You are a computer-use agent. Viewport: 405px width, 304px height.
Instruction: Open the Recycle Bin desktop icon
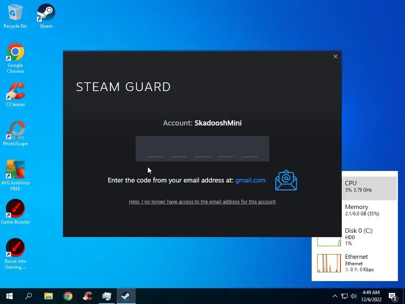(x=15, y=16)
